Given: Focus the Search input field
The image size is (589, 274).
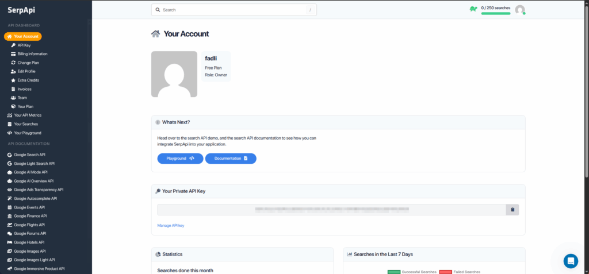Looking at the screenshot, I should click(233, 10).
